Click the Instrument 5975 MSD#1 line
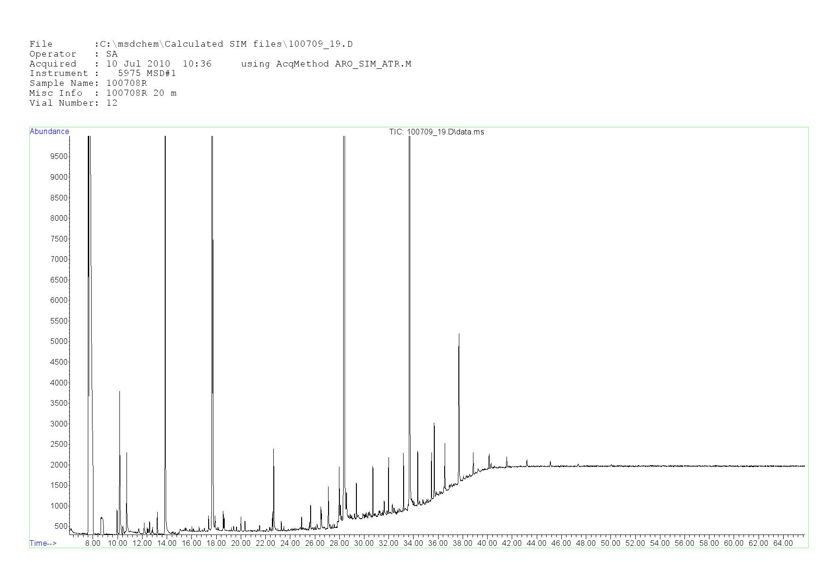The image size is (828, 585). pos(102,74)
